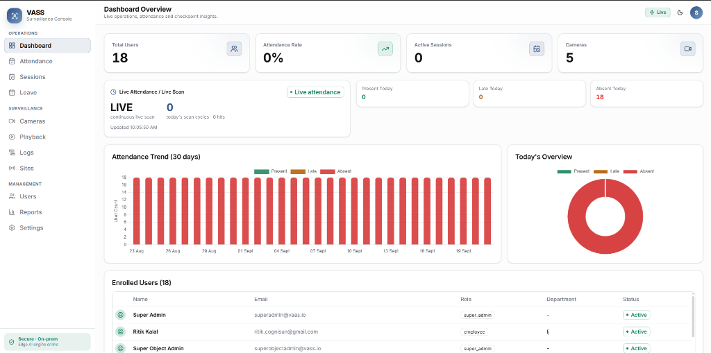
Task: Click the VASS logo icon
Action: pos(14,15)
